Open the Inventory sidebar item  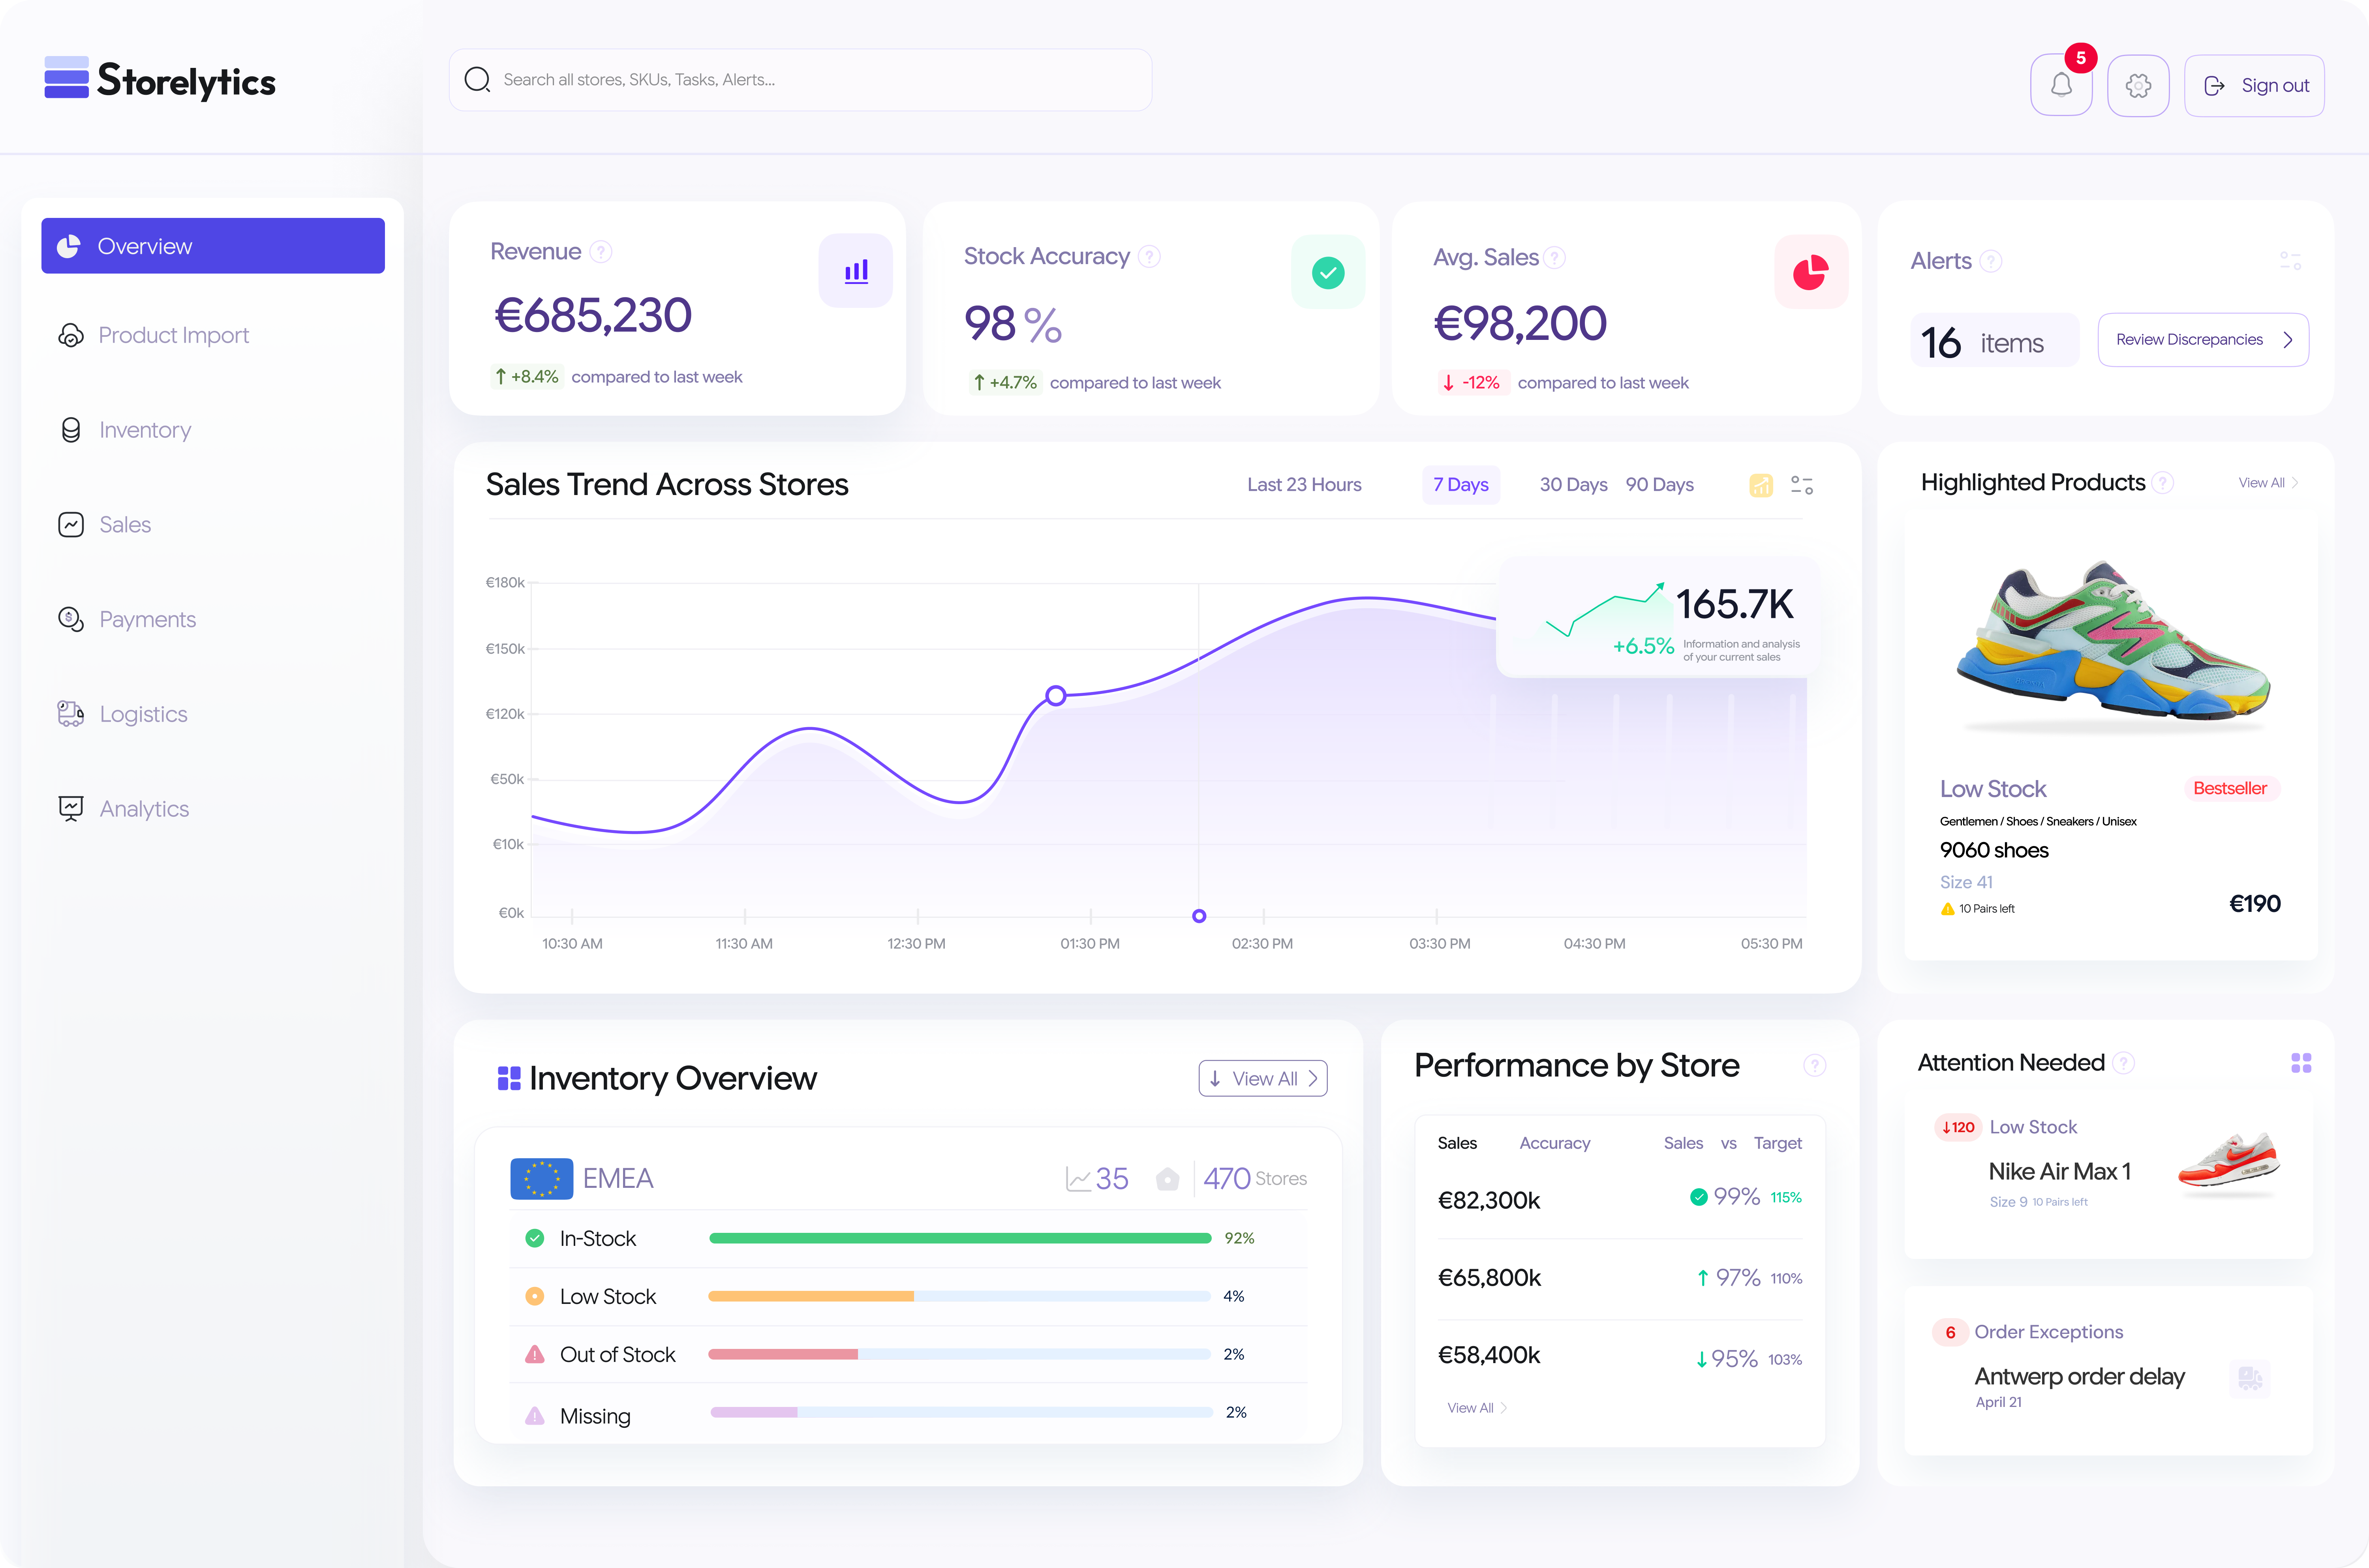145,430
